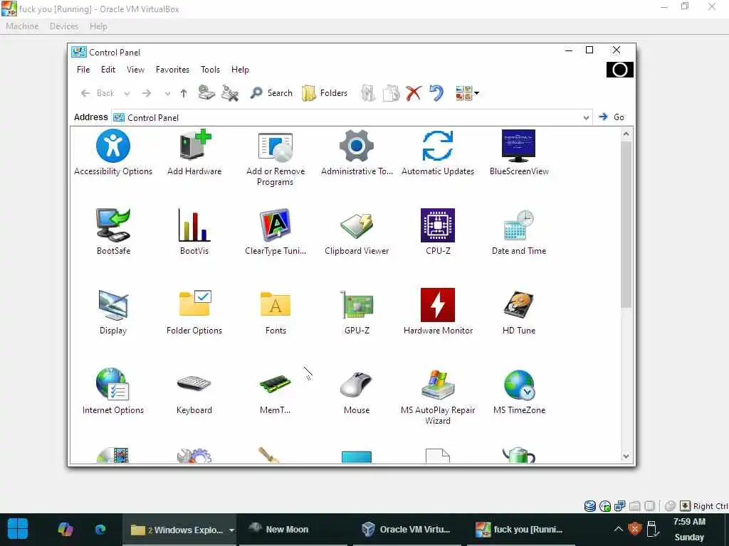Screen dimensions: 729x546
Task: Launch BlueScreenView
Action: coord(519,153)
